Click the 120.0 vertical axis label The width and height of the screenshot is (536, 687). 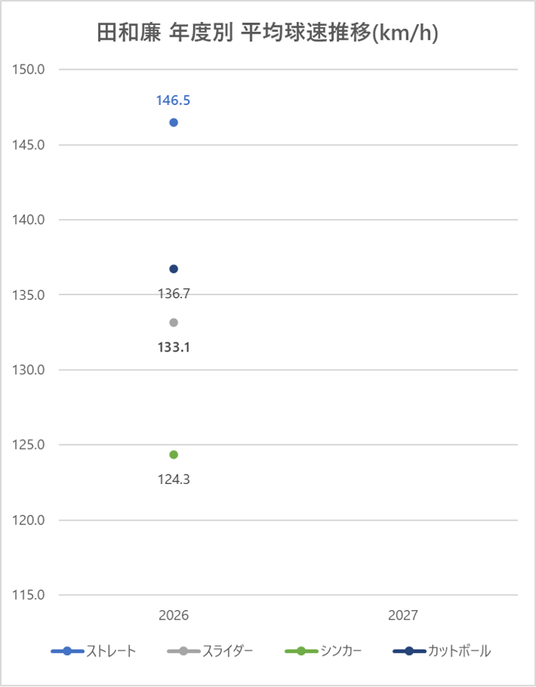[30, 520]
